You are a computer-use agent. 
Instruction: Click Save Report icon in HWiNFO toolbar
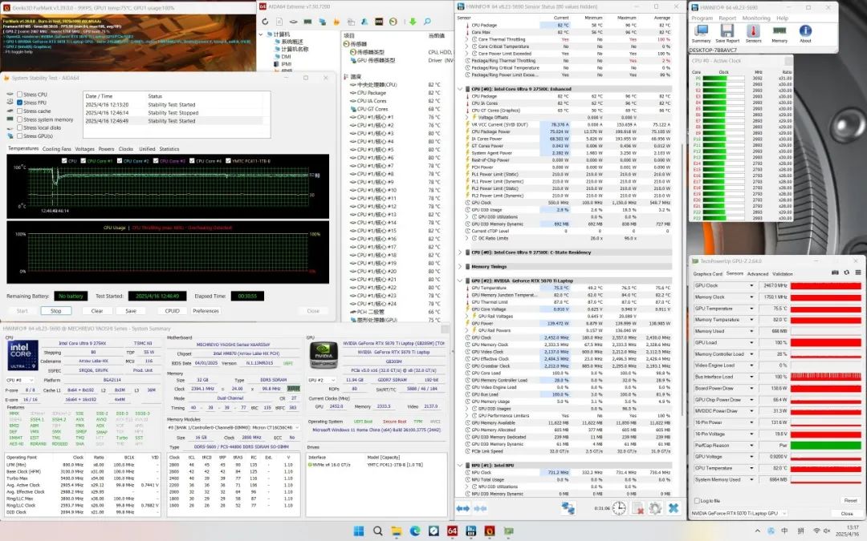point(727,33)
